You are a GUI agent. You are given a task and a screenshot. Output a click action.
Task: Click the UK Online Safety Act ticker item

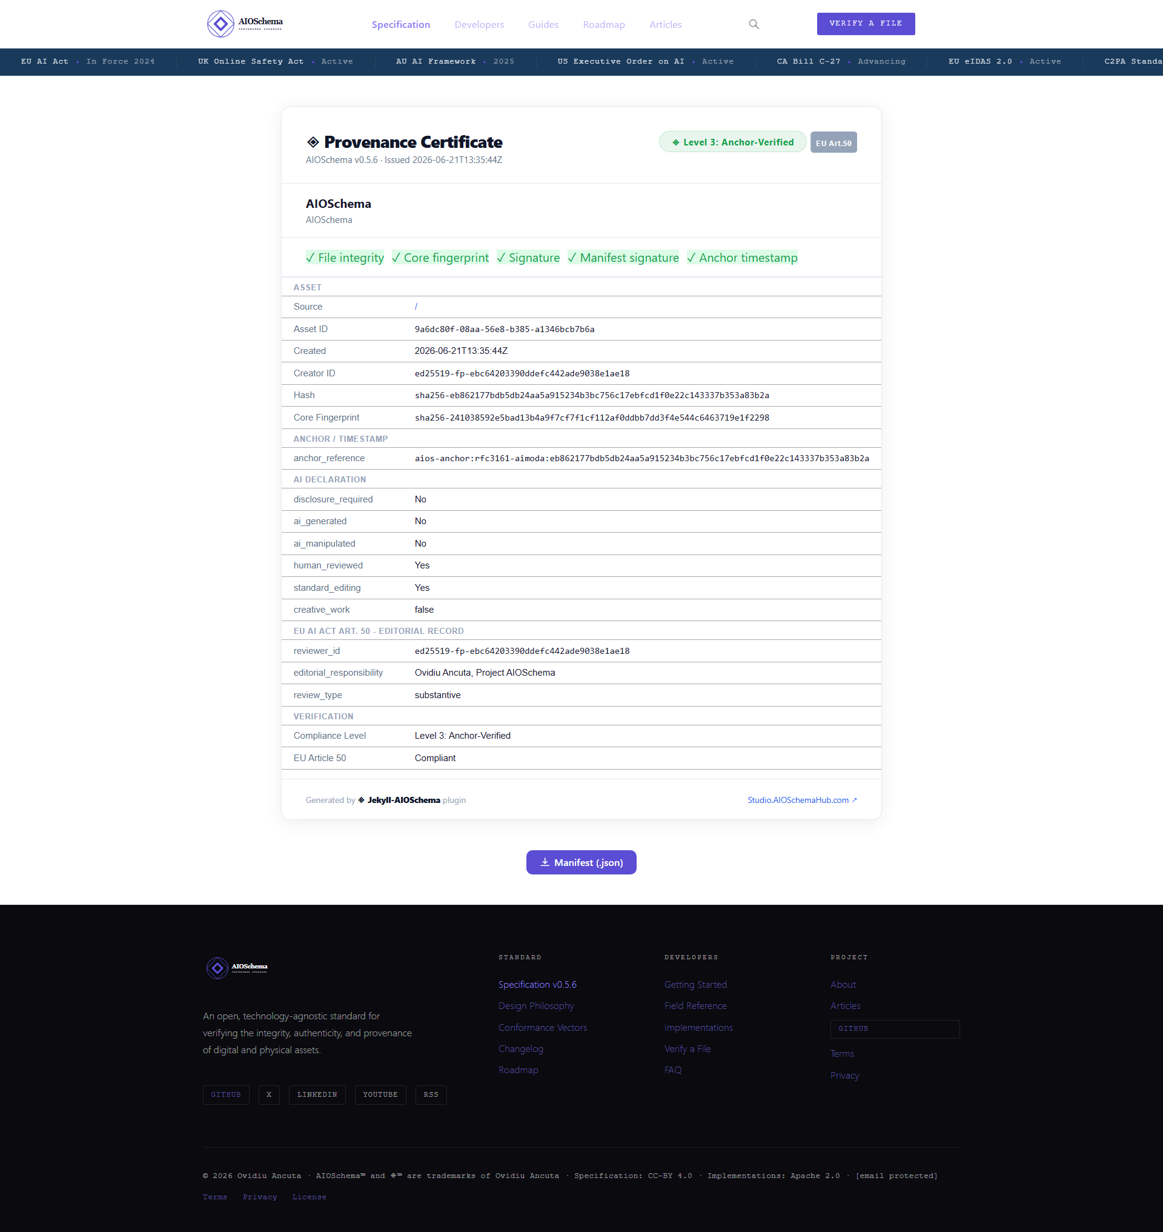pos(275,61)
